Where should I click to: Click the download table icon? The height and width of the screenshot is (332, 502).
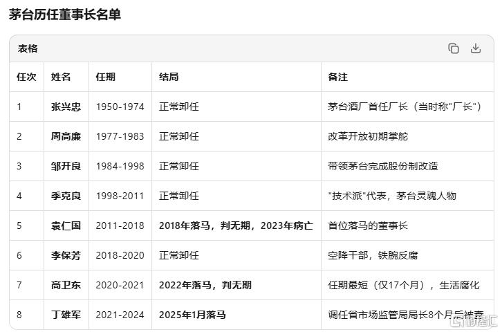(476, 48)
